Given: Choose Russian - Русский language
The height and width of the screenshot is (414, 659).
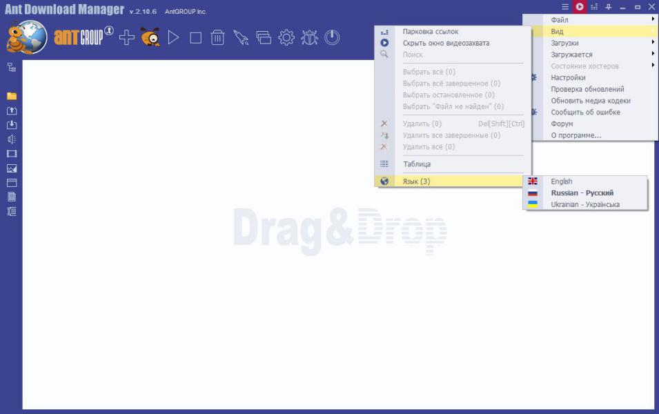Looking at the screenshot, I should [585, 193].
